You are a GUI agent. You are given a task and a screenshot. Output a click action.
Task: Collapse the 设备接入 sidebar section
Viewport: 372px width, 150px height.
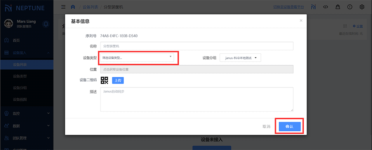pyautogui.click(x=26, y=53)
